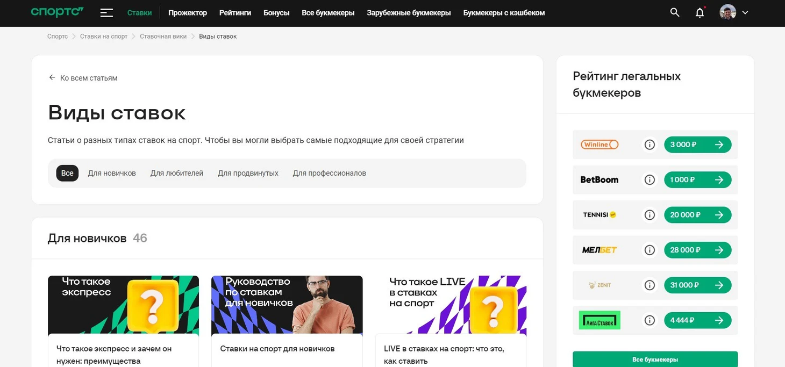Open the Что такое LIVE thumbnail
Viewport: 785px width, 367px height.
coord(451,305)
